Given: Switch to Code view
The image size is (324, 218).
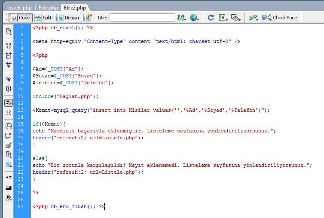Looking at the screenshot, I should [x=21, y=18].
